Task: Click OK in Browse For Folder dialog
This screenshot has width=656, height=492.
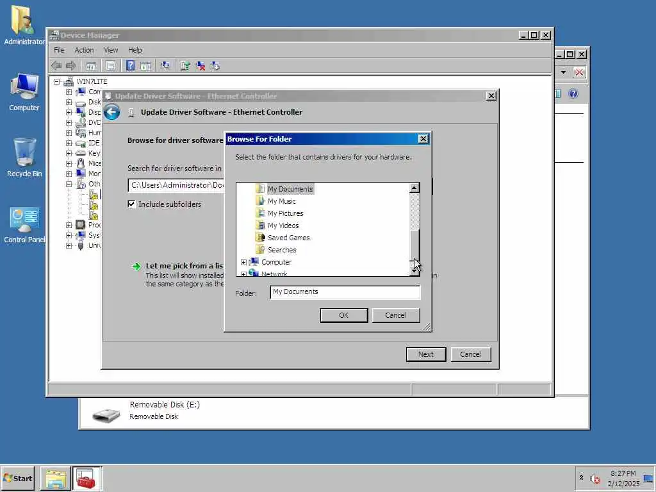Action: (x=344, y=315)
